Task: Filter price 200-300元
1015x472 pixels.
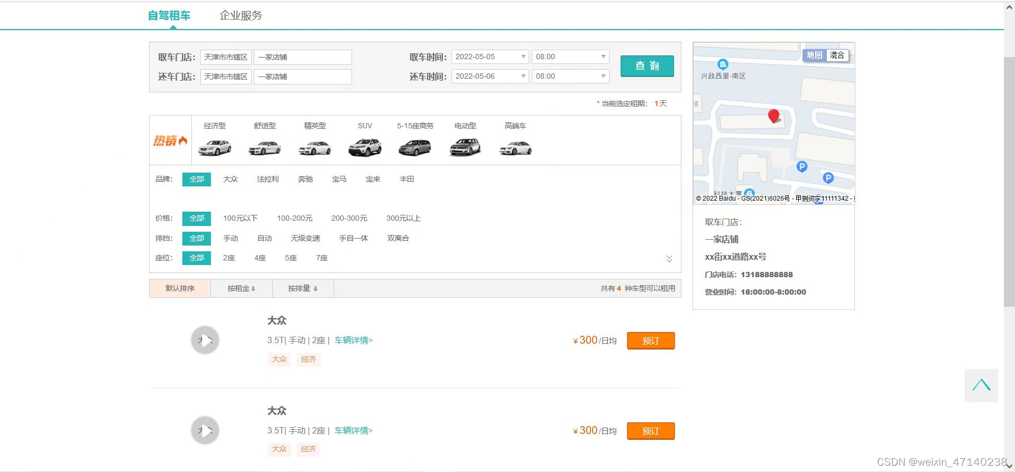Action: coord(349,219)
